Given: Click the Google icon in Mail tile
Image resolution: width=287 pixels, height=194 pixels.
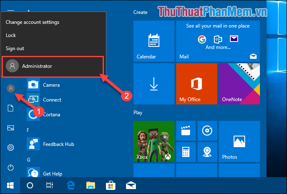Looking at the screenshot, I should point(202,39).
